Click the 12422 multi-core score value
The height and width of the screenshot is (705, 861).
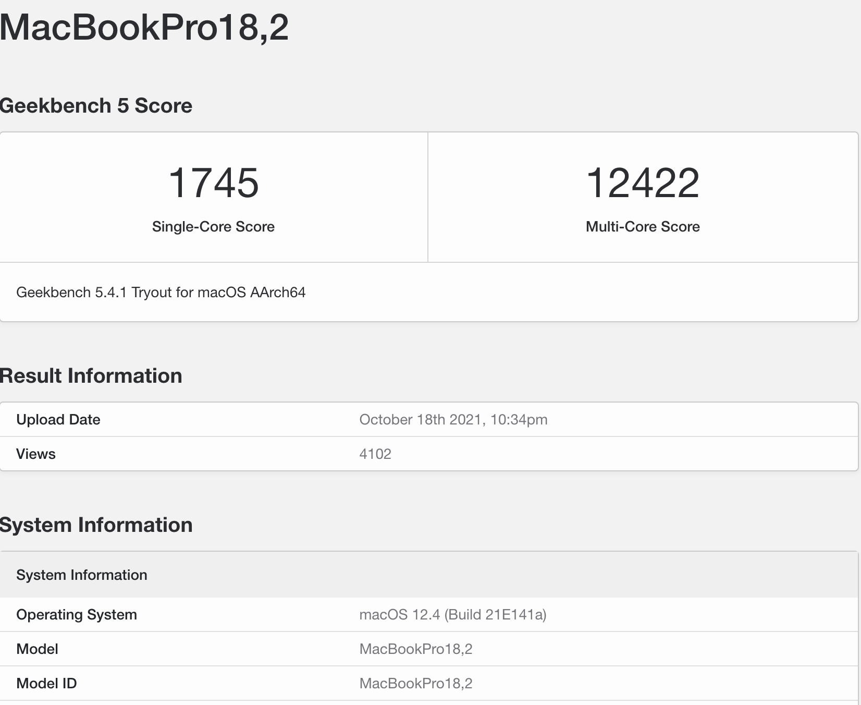(643, 183)
